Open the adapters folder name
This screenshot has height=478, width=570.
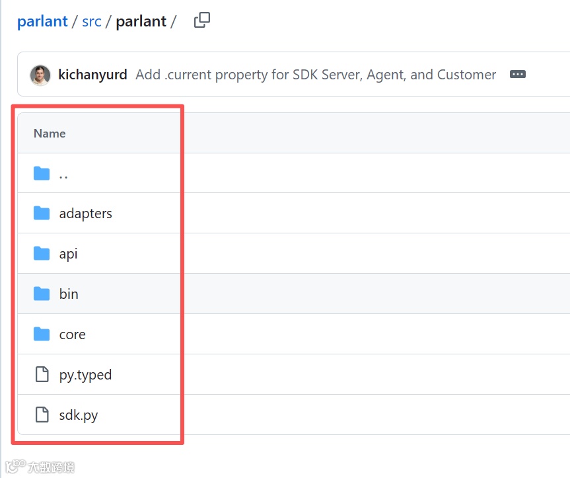click(86, 214)
